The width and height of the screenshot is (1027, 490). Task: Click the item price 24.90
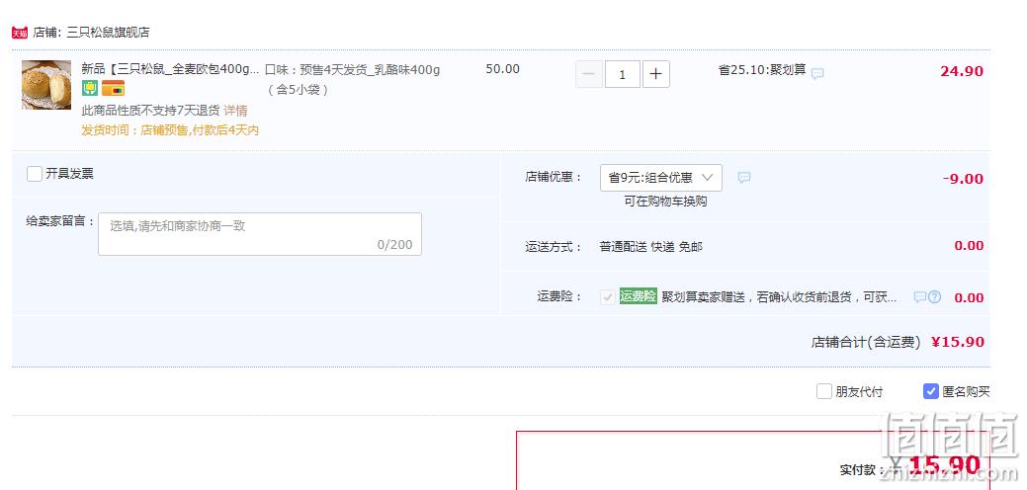[962, 71]
